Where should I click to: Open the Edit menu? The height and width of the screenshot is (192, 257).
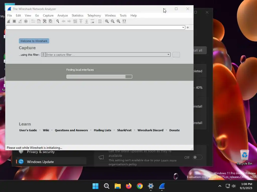[x=18, y=15]
